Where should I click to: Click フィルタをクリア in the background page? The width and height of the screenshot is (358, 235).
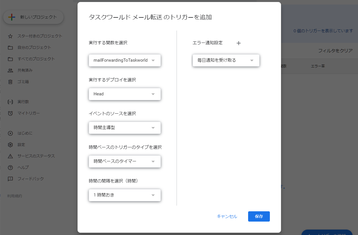(335, 51)
